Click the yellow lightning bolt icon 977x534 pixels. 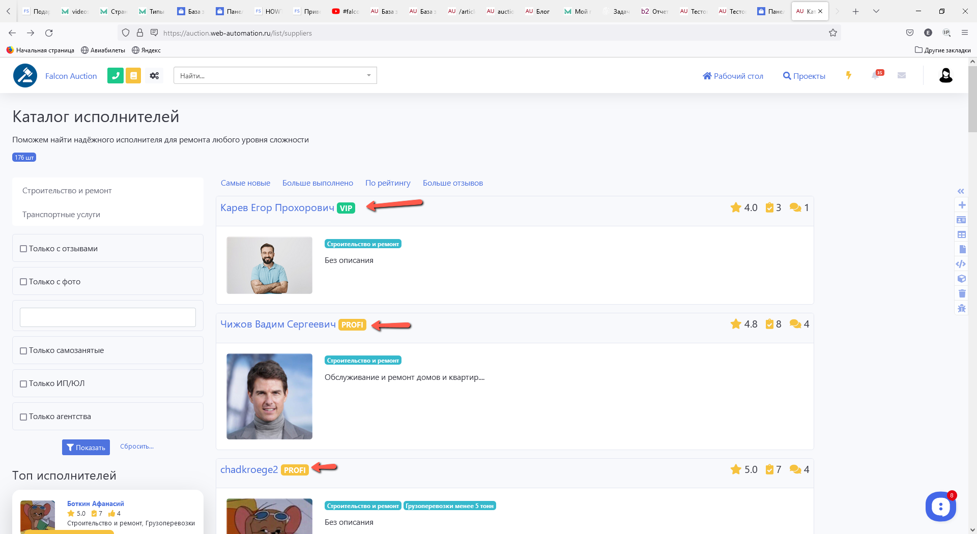(x=848, y=75)
